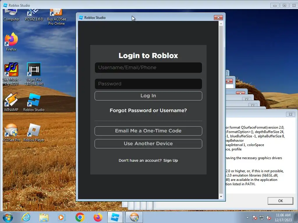Open the Like Music - Try AOL! shortcut
The width and height of the screenshot is (298, 223).
coord(11,74)
